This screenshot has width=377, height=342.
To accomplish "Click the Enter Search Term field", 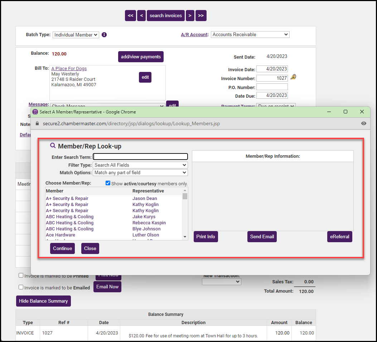I will click(x=140, y=157).
